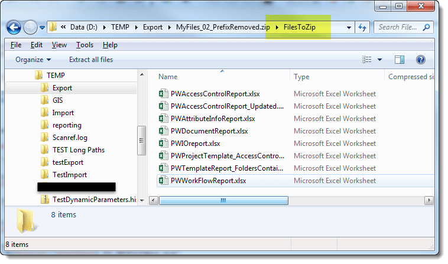Click the search magnifier icon

(x=426, y=27)
